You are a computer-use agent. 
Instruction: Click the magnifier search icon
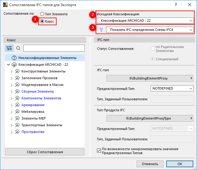point(18,48)
